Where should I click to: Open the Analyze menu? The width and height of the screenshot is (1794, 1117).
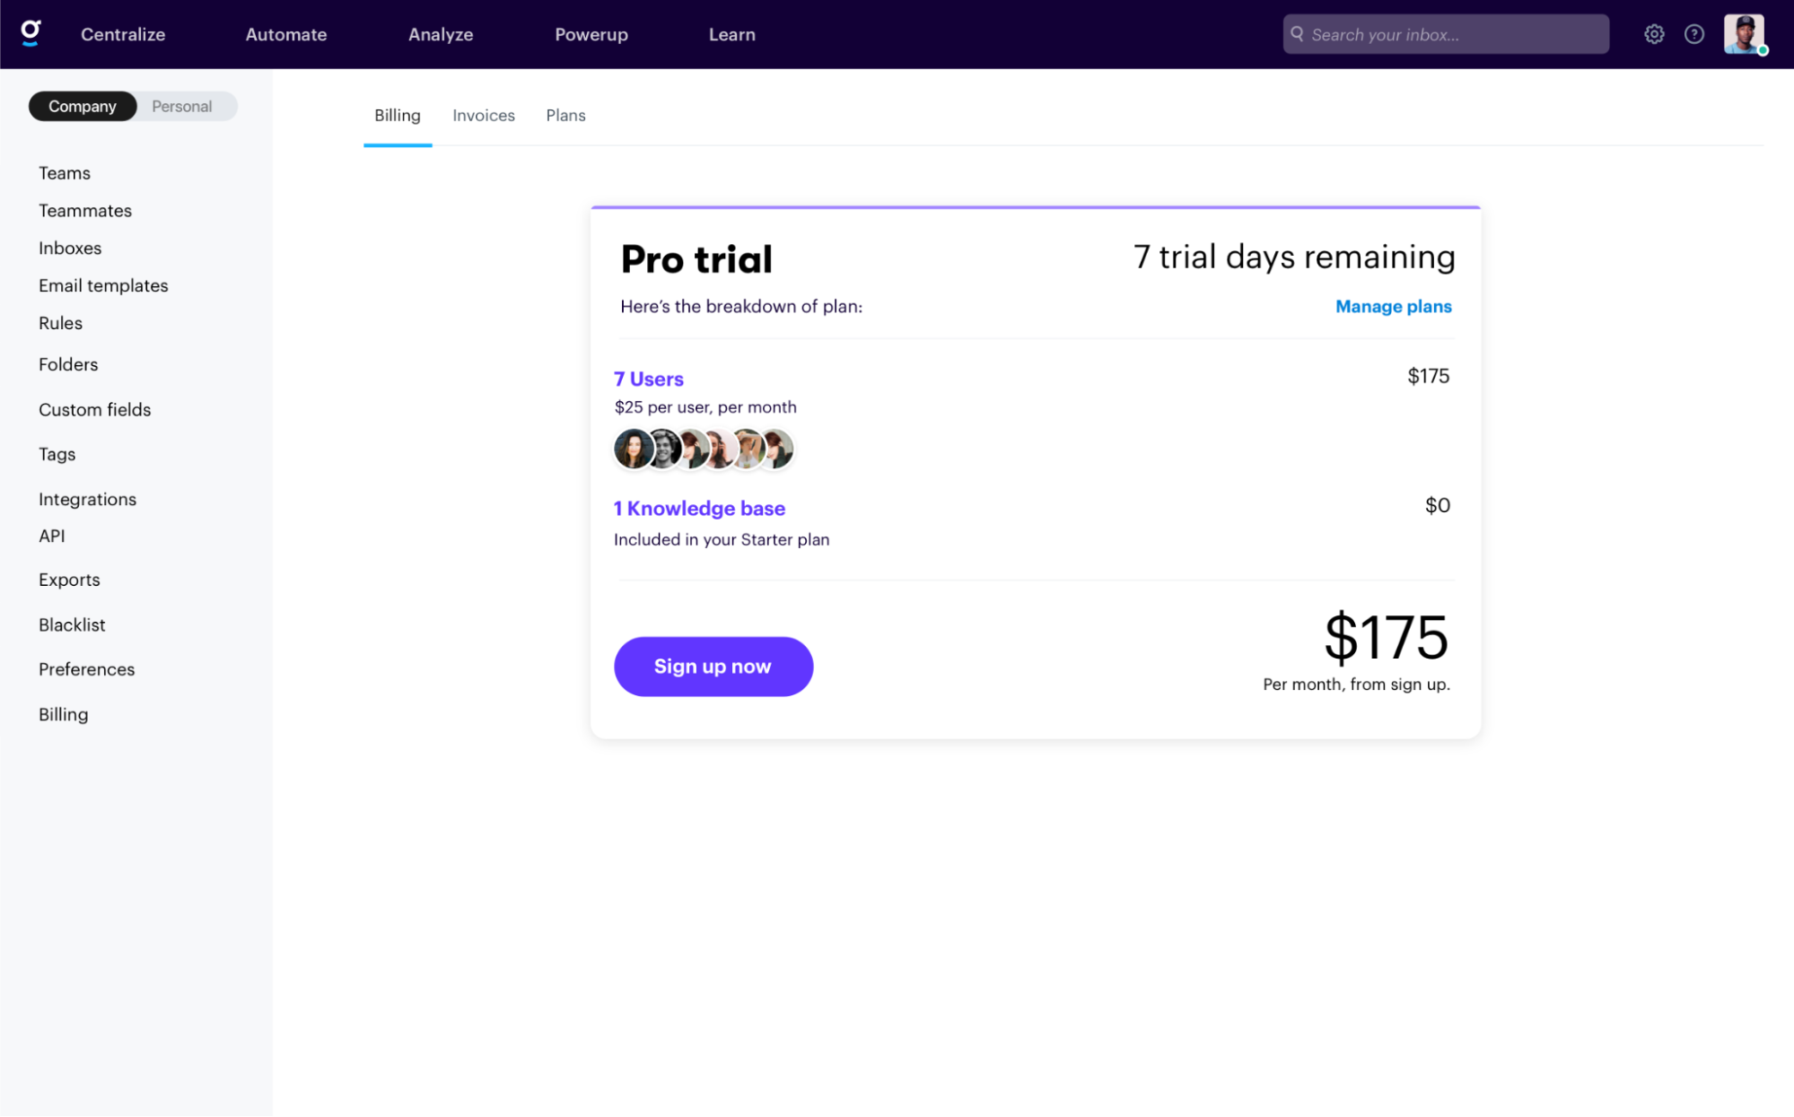(440, 34)
